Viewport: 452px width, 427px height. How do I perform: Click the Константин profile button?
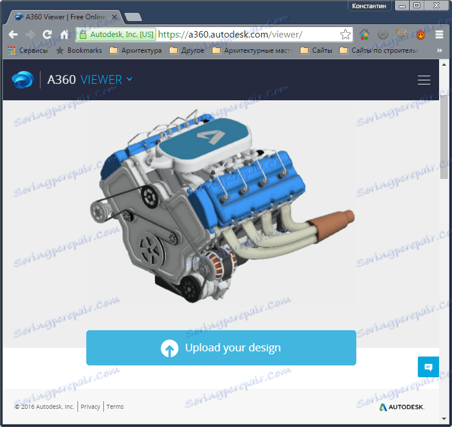pyautogui.click(x=369, y=6)
